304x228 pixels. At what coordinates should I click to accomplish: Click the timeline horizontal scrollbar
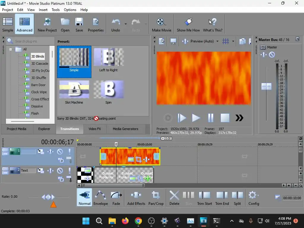113,186
